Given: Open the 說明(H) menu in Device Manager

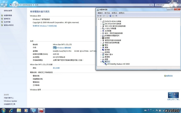Looking at the screenshot, I should (x=122, y=13).
